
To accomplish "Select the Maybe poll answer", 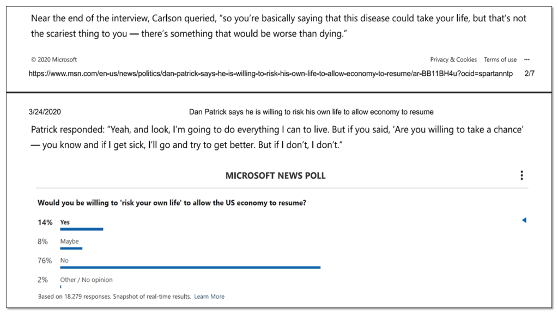I will pyautogui.click(x=69, y=241).
